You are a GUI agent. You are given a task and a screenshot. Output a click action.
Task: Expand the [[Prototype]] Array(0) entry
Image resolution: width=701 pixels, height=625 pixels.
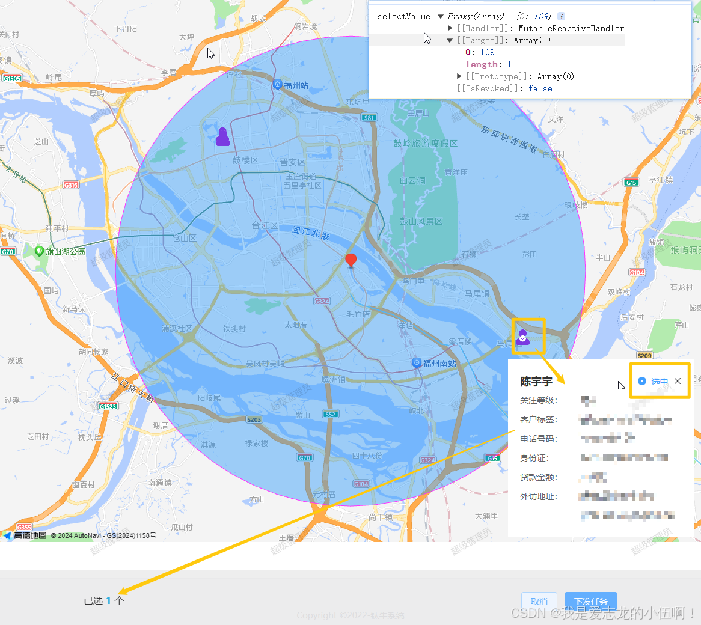click(460, 76)
